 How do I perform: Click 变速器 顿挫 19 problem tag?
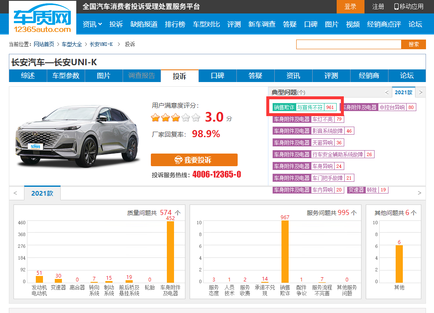click(x=367, y=190)
